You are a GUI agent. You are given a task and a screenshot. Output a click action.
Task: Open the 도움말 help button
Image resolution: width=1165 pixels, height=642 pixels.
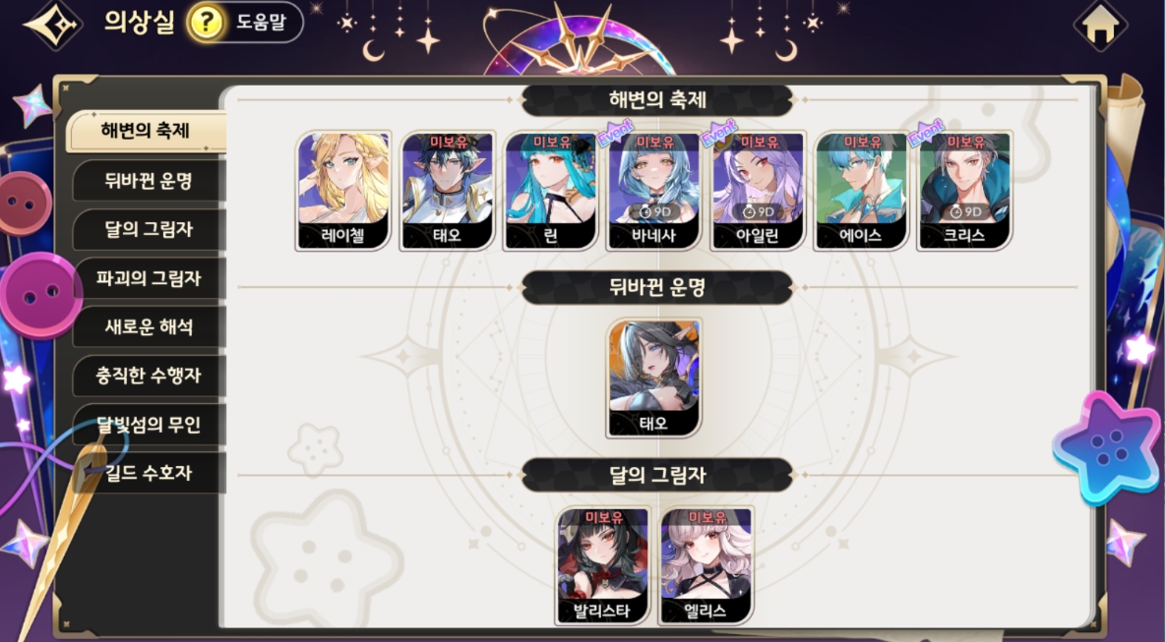244,23
